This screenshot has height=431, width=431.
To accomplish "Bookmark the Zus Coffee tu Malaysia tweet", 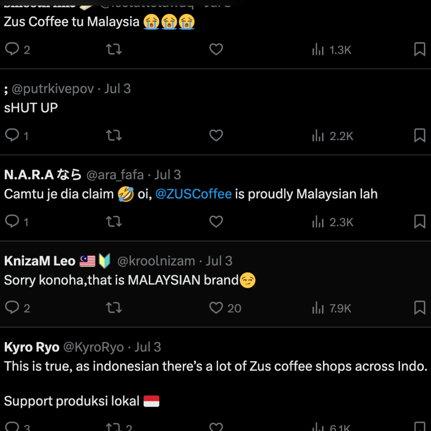I will coord(419,49).
